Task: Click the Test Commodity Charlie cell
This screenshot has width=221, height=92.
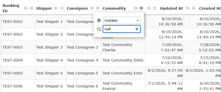Action: (x=123, y=47)
